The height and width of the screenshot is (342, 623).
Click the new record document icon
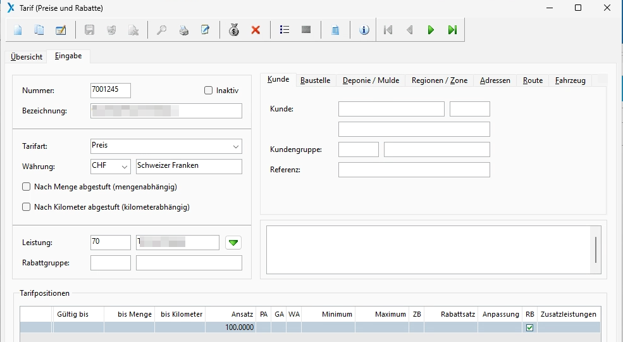(x=18, y=30)
